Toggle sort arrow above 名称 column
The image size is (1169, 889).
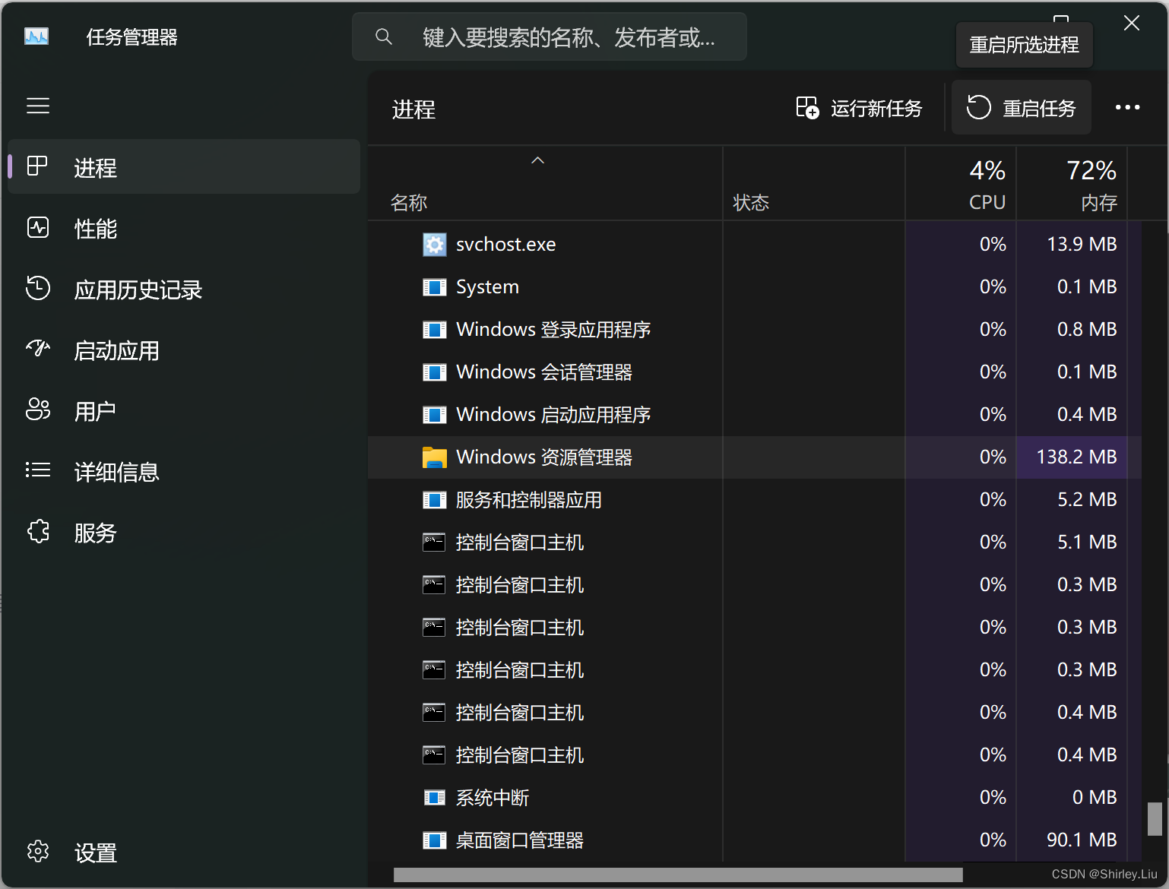click(537, 160)
